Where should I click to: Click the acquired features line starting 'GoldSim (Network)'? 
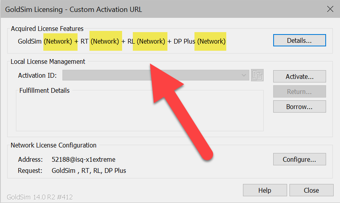(122, 41)
